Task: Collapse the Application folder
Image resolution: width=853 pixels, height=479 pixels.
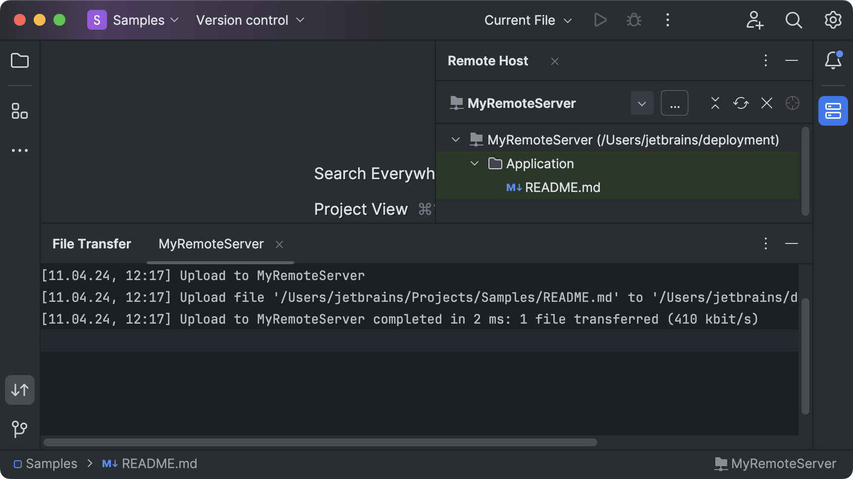Action: tap(474, 163)
